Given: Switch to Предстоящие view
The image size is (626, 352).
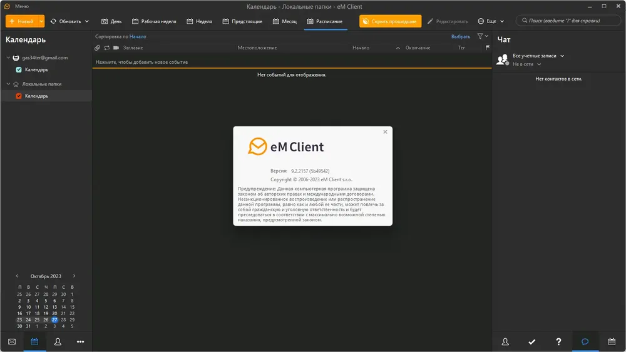Looking at the screenshot, I should (242, 21).
